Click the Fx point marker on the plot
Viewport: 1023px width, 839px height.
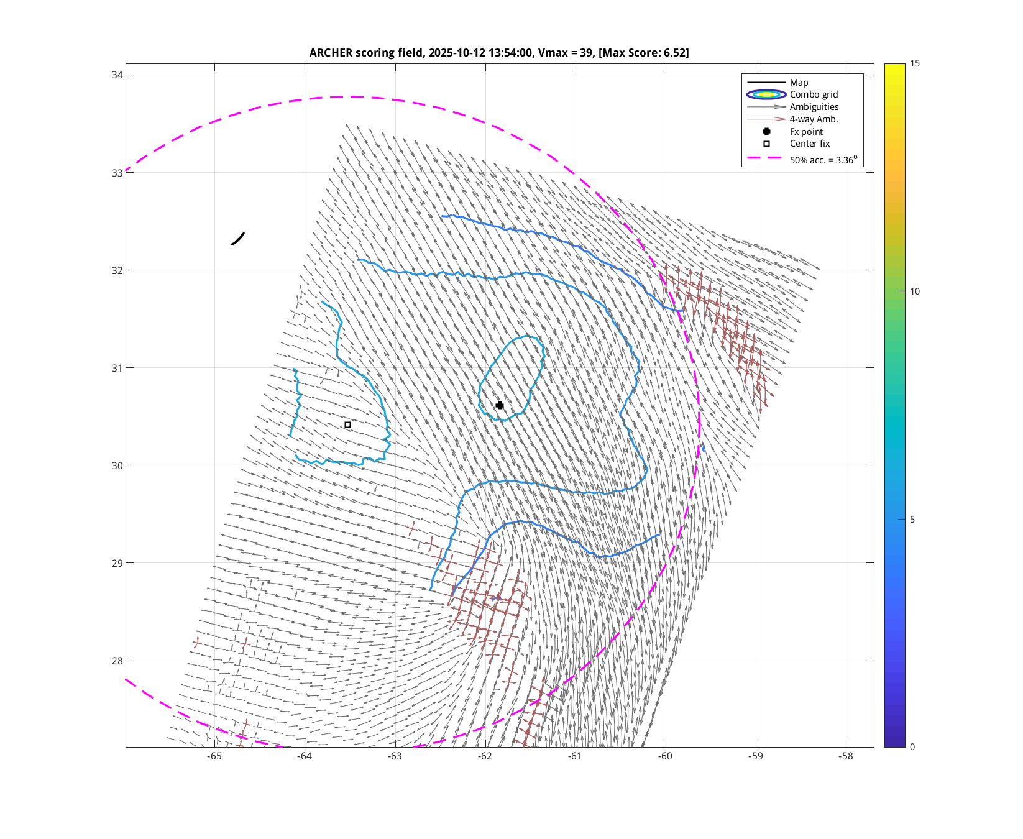click(500, 405)
